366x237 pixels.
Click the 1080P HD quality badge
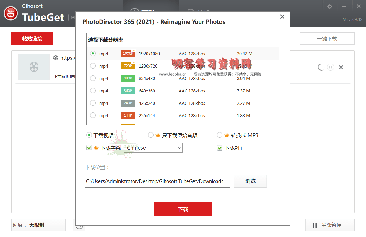tap(128, 54)
